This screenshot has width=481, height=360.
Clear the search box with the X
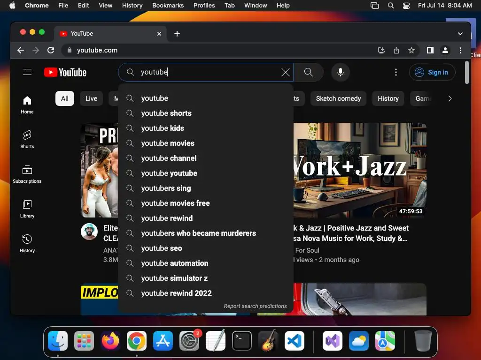coord(285,72)
